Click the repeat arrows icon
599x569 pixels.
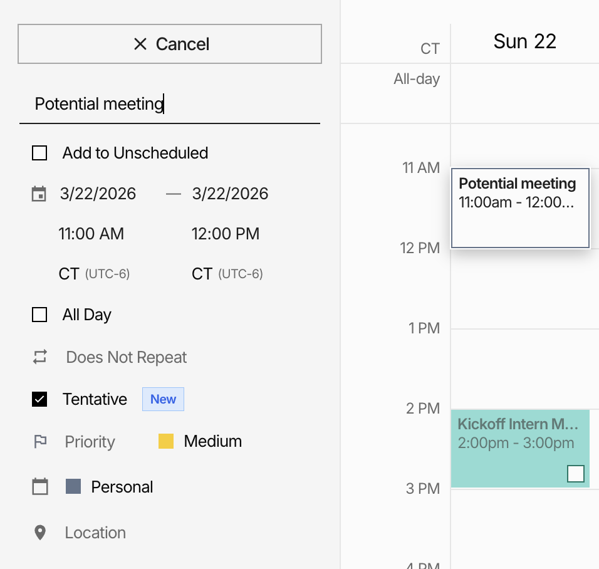click(x=40, y=357)
